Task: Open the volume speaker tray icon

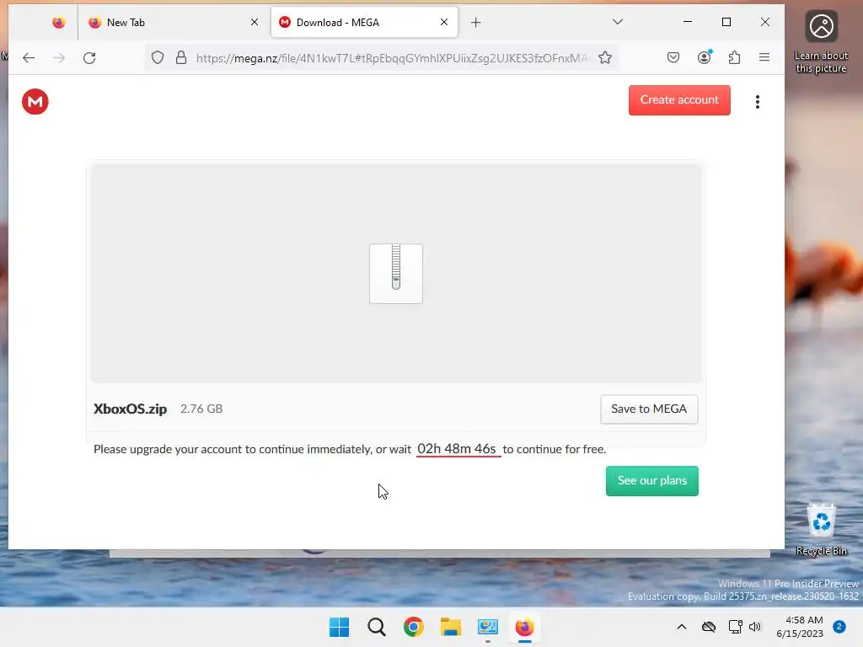Action: (x=755, y=627)
